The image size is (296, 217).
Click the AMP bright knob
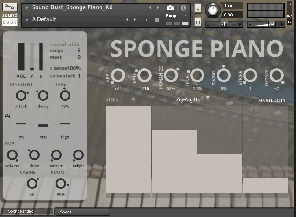[78, 155]
